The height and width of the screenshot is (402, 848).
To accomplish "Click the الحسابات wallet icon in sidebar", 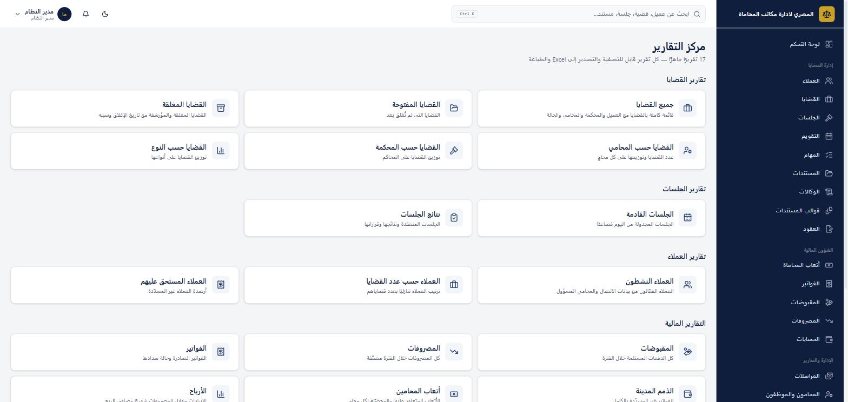I will point(829,339).
